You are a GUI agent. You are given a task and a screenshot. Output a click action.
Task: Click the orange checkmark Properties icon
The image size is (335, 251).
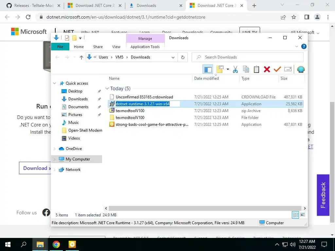pos(277,69)
